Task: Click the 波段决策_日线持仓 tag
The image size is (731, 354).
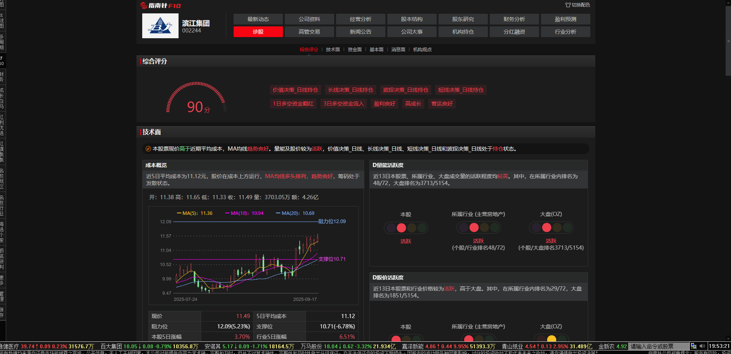Action: 406,90
